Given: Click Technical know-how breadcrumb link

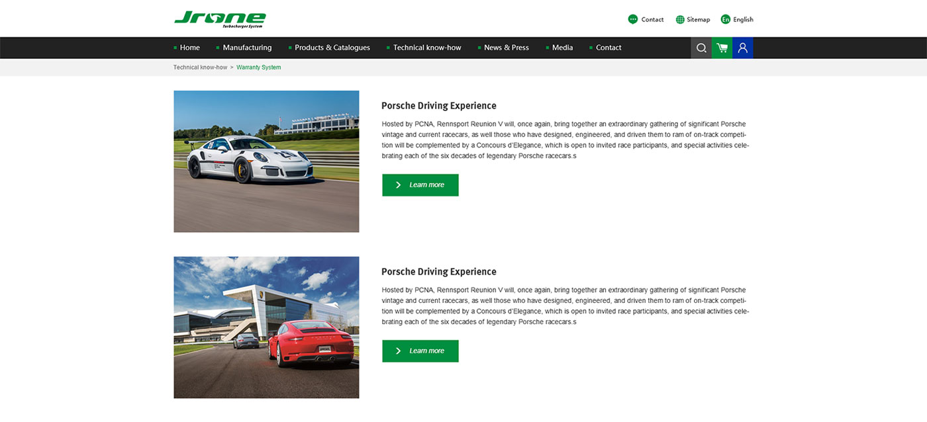Looking at the screenshot, I should pyautogui.click(x=200, y=67).
